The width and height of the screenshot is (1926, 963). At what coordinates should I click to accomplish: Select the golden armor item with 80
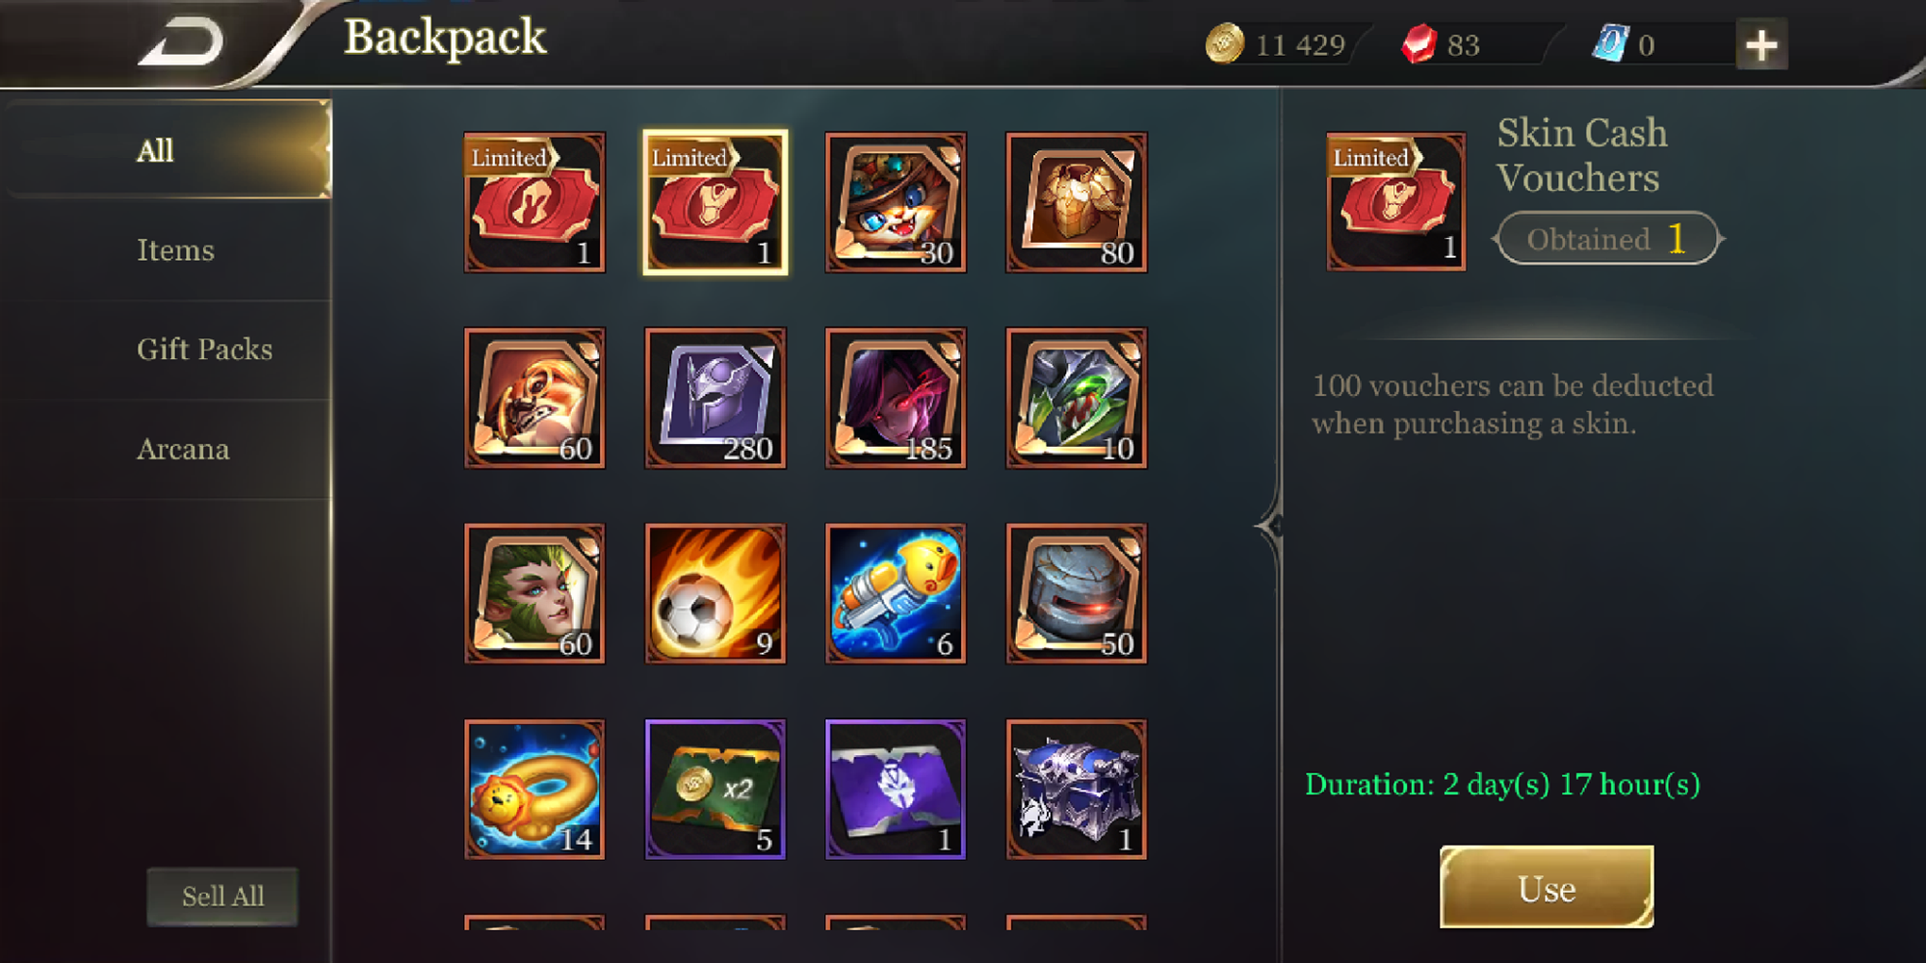(x=1077, y=202)
